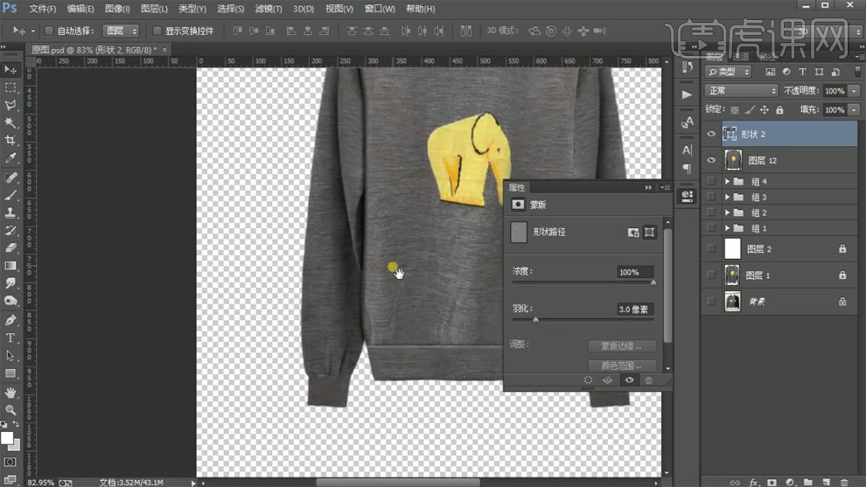Show the 组 4 group

(711, 181)
